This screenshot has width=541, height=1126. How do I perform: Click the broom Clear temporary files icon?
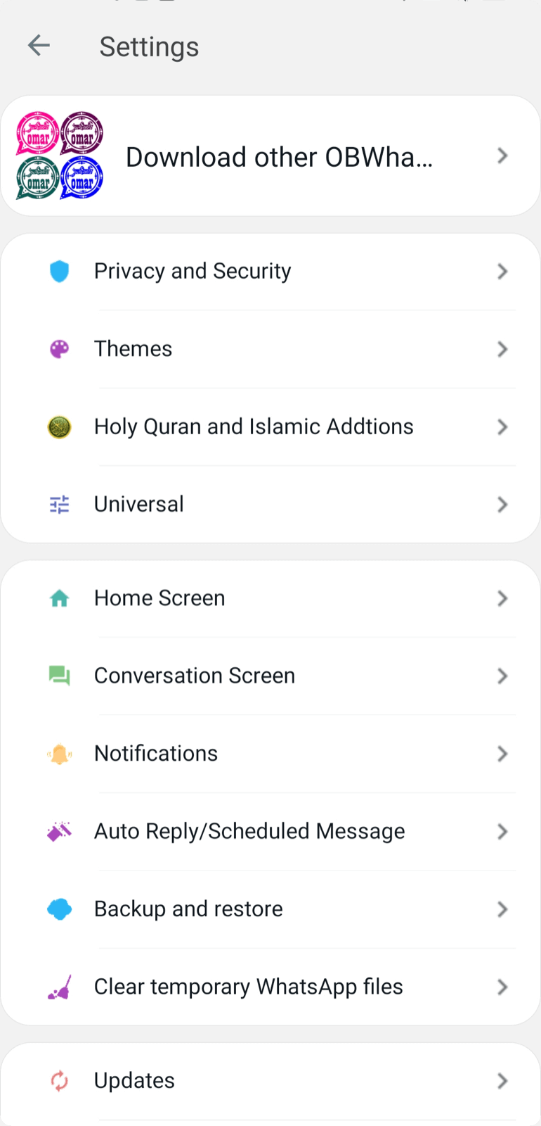pyautogui.click(x=60, y=987)
